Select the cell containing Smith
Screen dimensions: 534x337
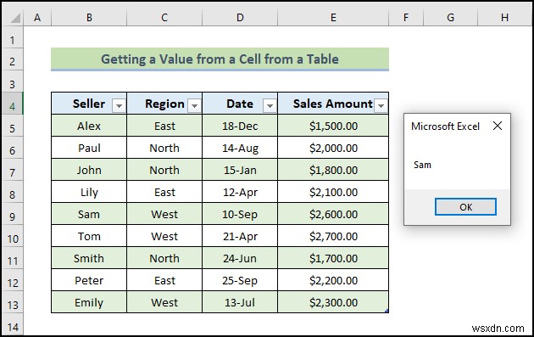pyautogui.click(x=89, y=258)
